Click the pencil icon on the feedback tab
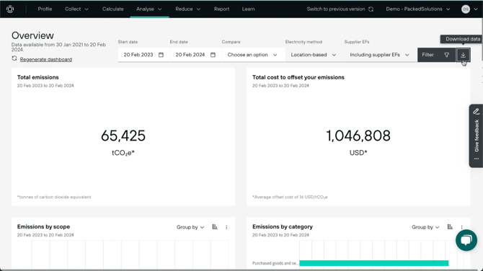The height and width of the screenshot is (271, 483). click(x=477, y=111)
